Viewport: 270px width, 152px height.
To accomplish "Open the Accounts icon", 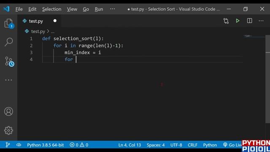I will 8,111.
